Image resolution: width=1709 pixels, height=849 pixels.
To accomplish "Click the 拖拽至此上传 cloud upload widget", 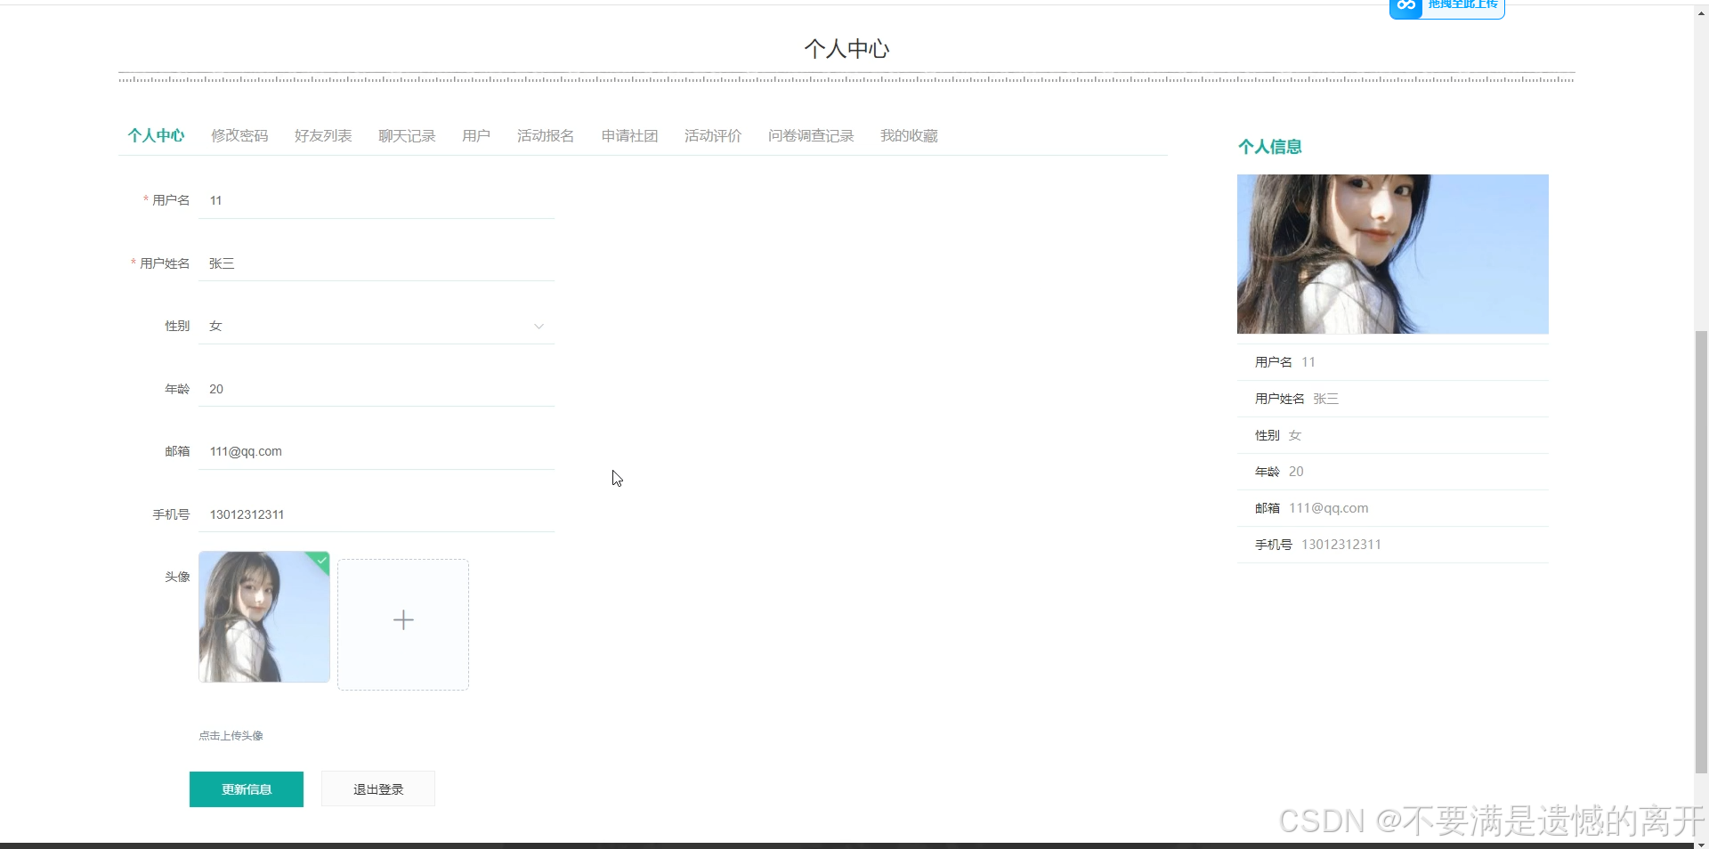I will pos(1447,7).
